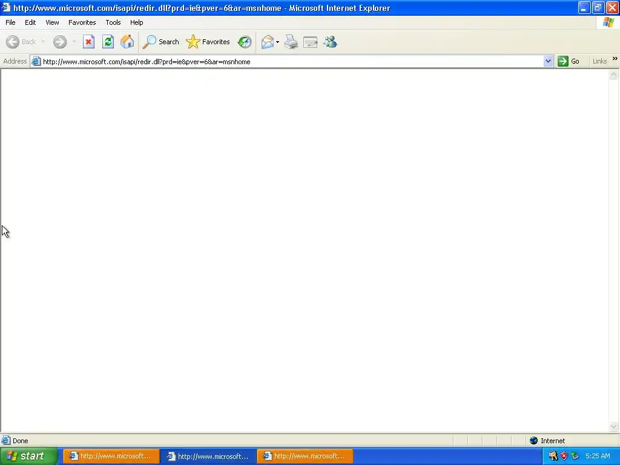
Task: Click the URL text in the address field
Action: (x=147, y=62)
